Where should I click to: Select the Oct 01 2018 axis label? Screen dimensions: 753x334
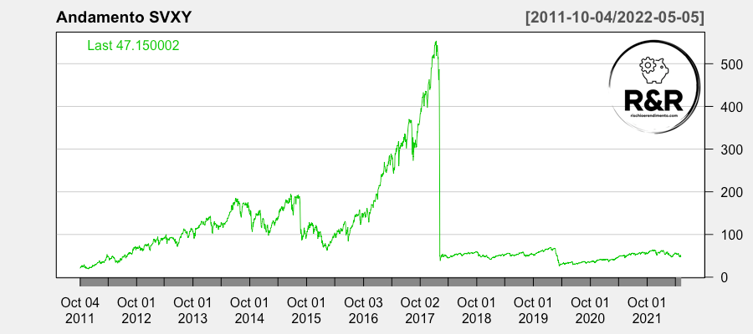(x=476, y=310)
